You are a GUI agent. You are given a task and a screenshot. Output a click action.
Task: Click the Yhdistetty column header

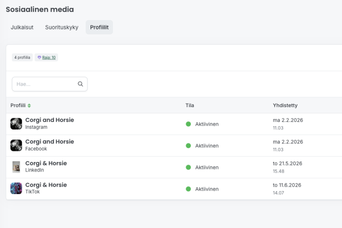285,105
